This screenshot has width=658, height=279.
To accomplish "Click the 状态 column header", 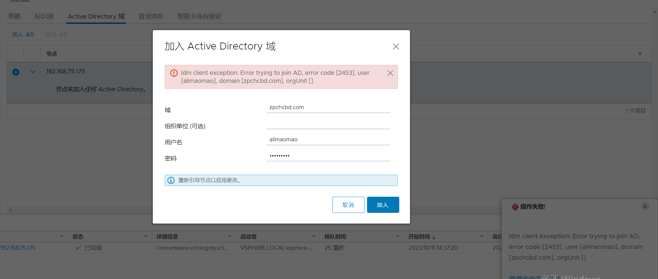I will click(78, 236).
